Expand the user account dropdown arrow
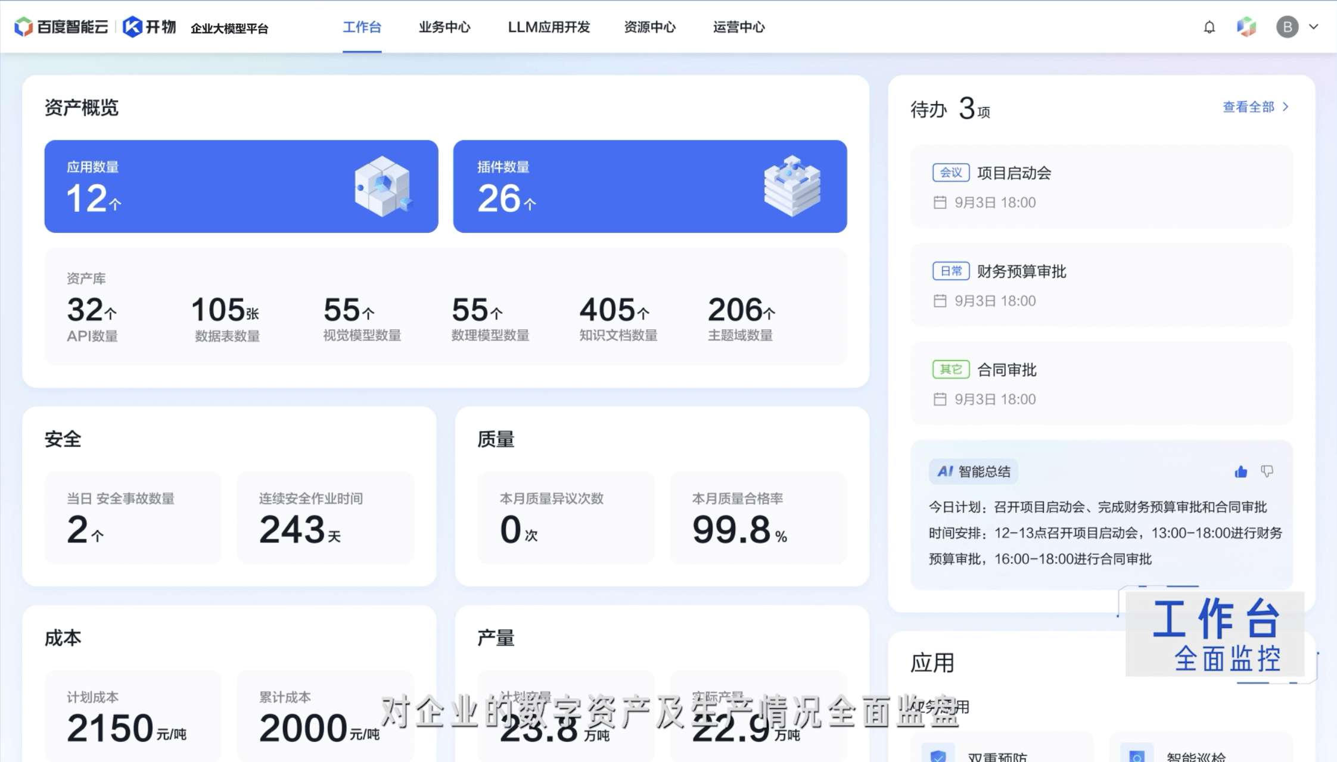 (x=1313, y=27)
